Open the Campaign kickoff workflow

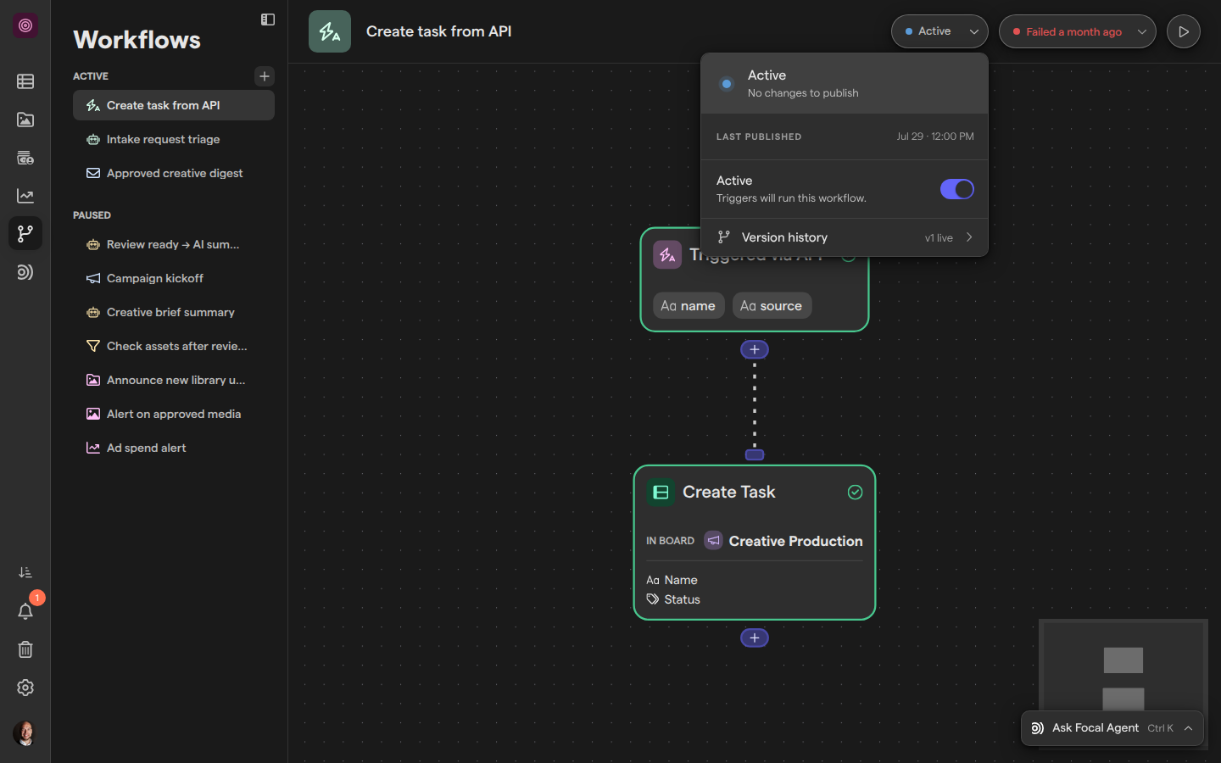click(174, 278)
